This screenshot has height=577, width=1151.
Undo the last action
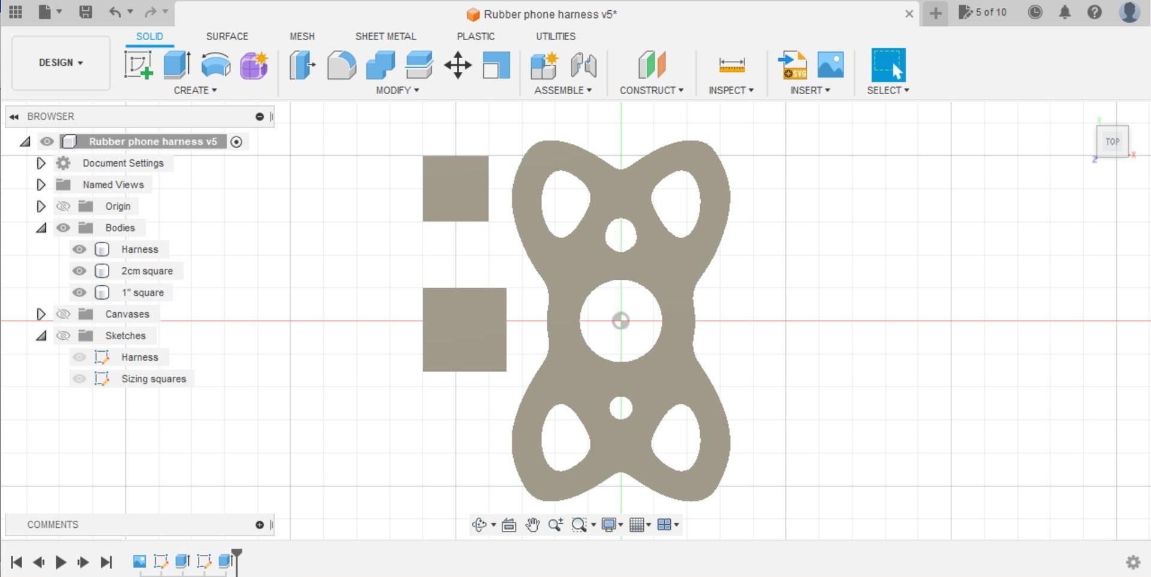point(115,12)
